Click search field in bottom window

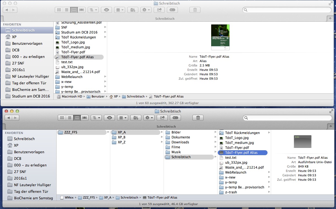click(x=287, y=118)
